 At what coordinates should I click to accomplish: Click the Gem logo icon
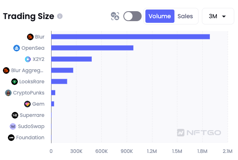click(x=27, y=104)
